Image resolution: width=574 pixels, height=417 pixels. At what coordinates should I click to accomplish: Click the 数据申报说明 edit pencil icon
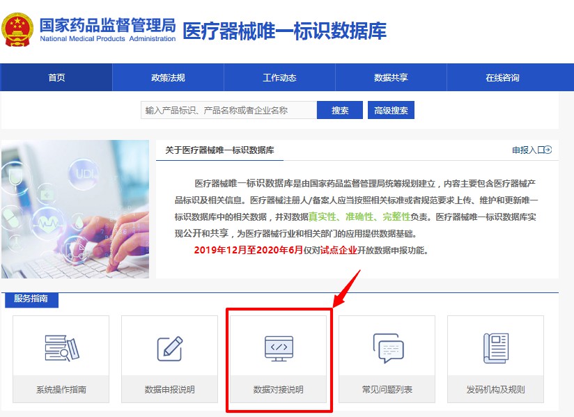point(169,348)
